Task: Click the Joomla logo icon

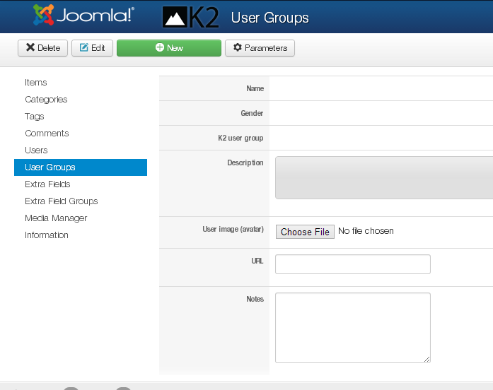Action: click(x=43, y=15)
